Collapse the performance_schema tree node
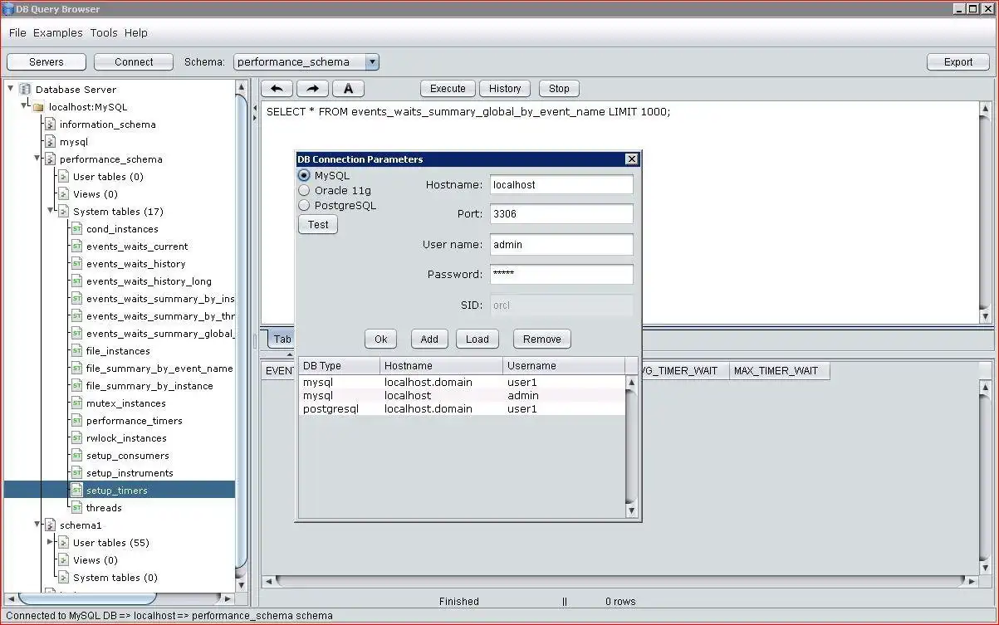This screenshot has height=625, width=999. 37,159
